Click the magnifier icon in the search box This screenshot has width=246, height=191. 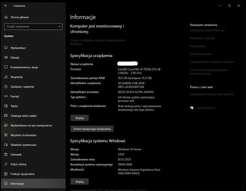click(x=59, y=26)
